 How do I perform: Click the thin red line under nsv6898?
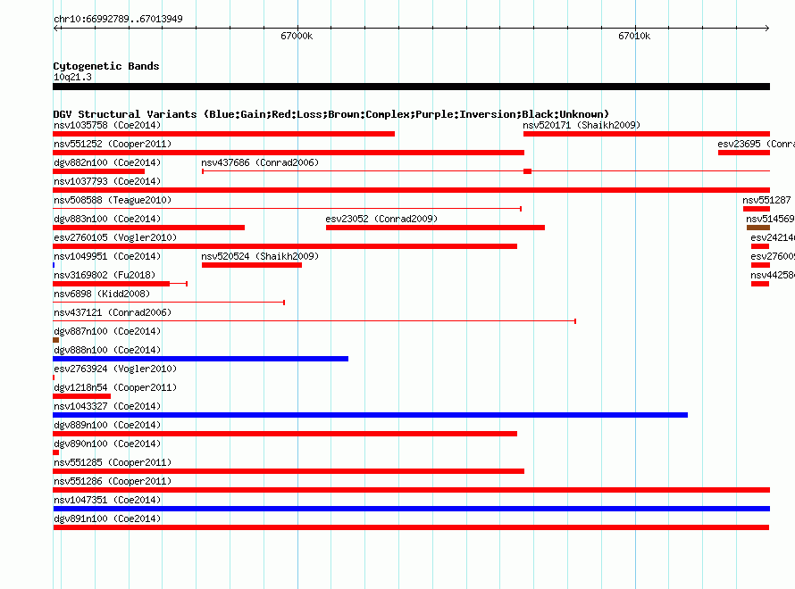coord(169,303)
